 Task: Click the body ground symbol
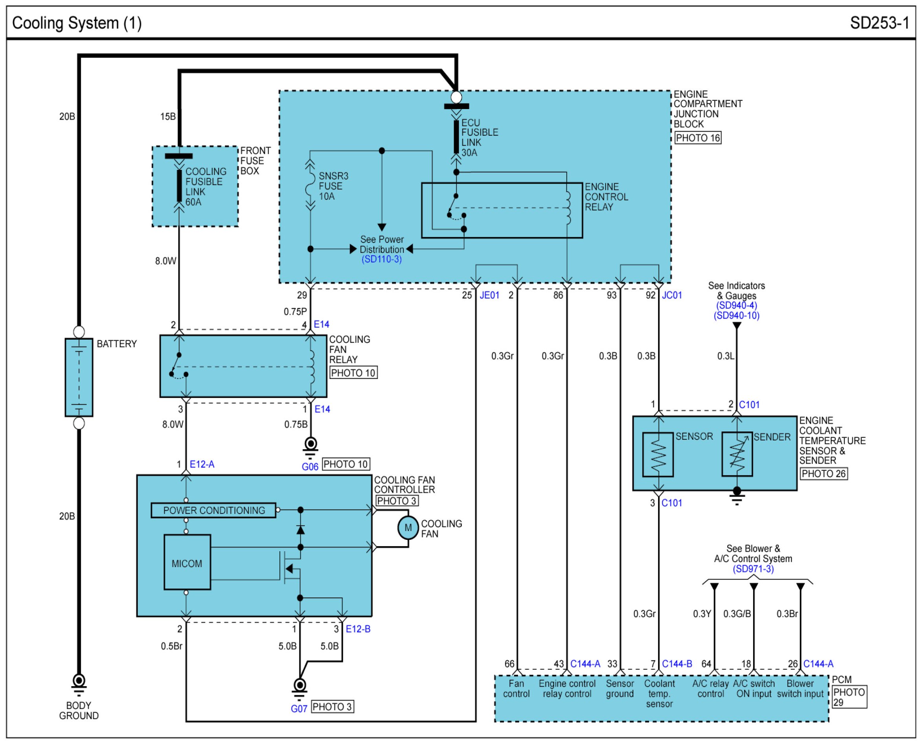[79, 681]
